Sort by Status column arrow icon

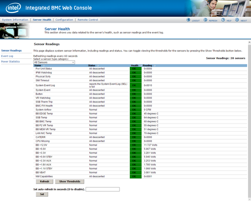[98, 66]
